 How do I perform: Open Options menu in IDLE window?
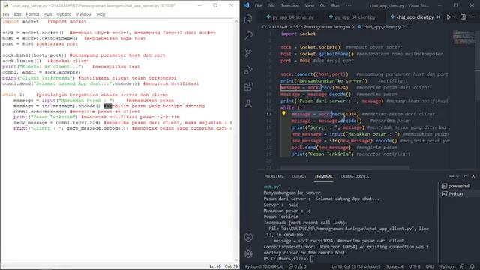coord(64,14)
